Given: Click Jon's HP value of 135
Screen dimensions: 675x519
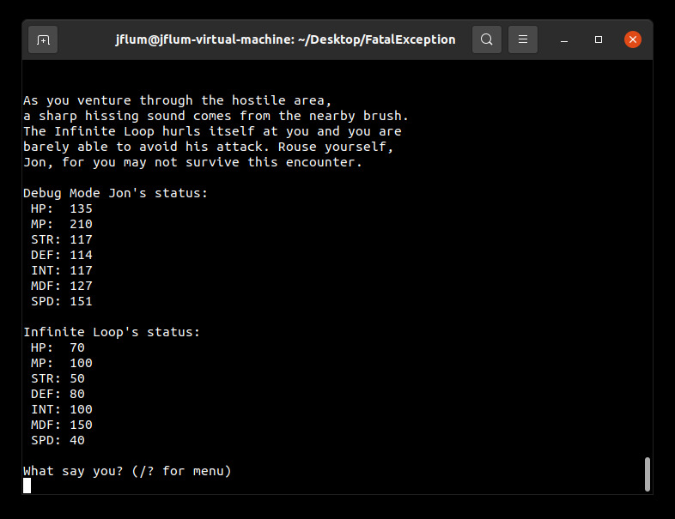Looking at the screenshot, I should tap(81, 208).
